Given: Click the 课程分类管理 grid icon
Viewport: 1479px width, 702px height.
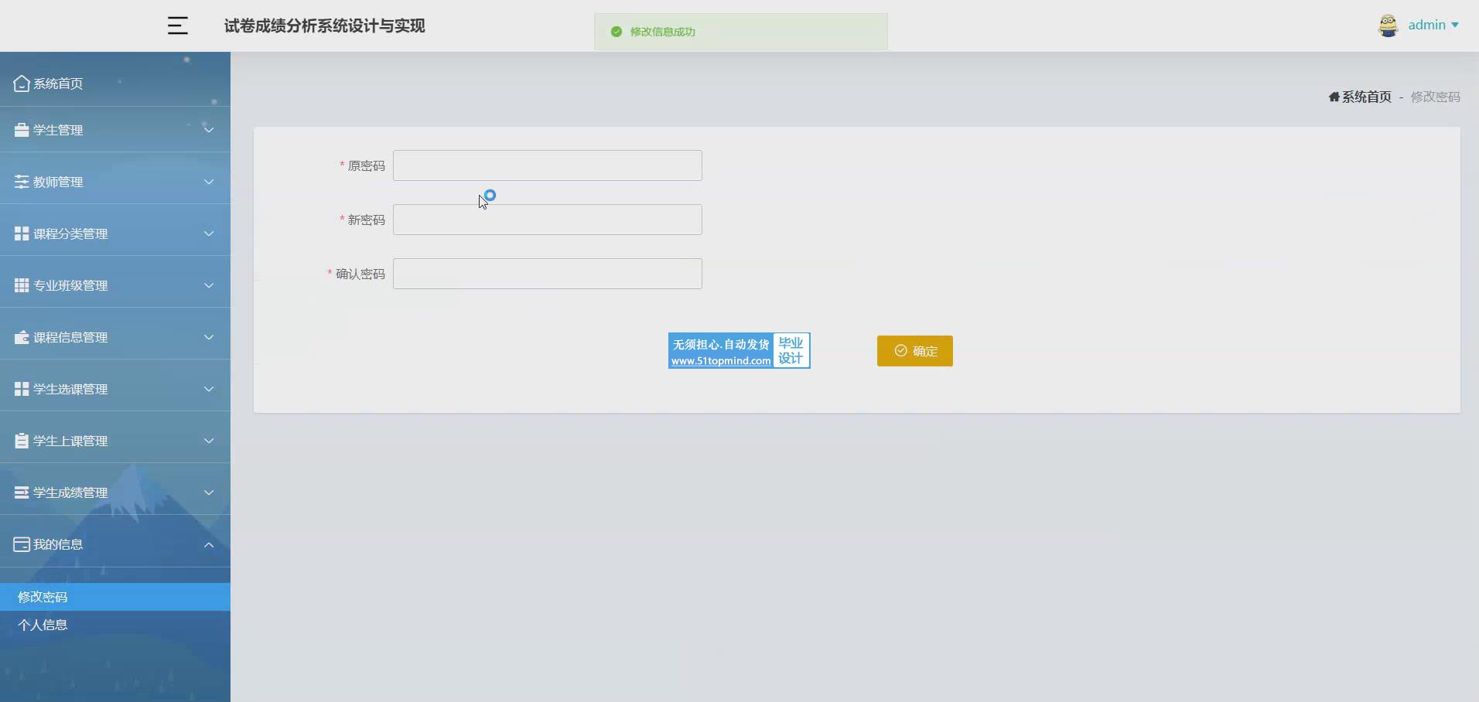Looking at the screenshot, I should pos(22,233).
